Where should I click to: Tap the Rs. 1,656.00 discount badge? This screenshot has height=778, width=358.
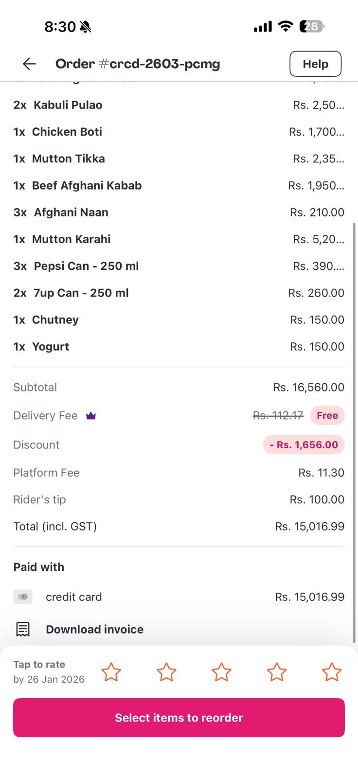304,445
